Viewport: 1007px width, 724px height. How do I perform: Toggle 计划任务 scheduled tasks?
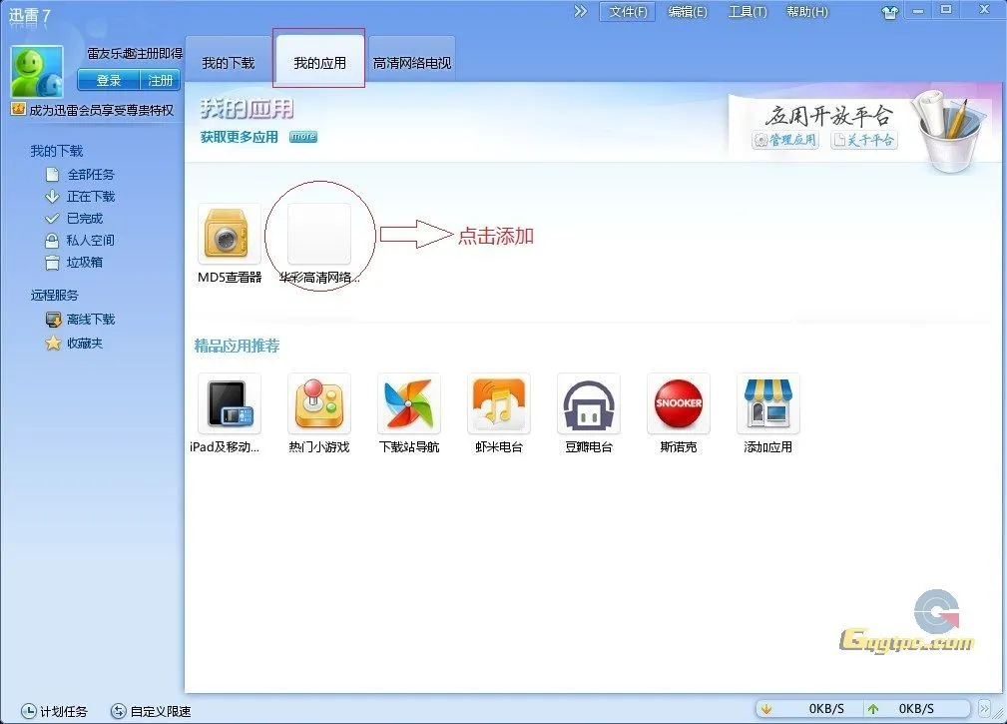pos(56,711)
